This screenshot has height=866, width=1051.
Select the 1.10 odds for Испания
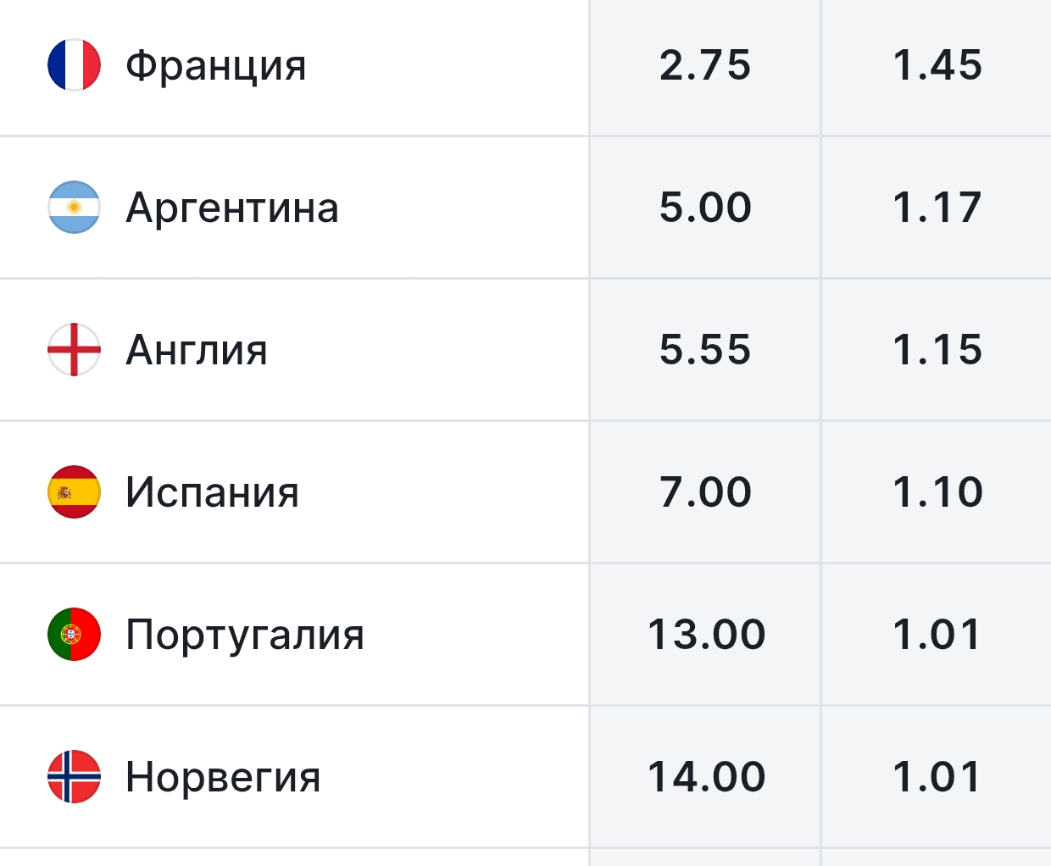937,492
